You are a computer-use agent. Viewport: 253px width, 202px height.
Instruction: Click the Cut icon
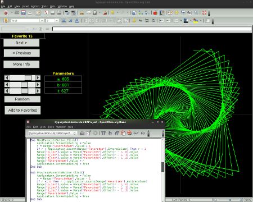(x=82, y=13)
